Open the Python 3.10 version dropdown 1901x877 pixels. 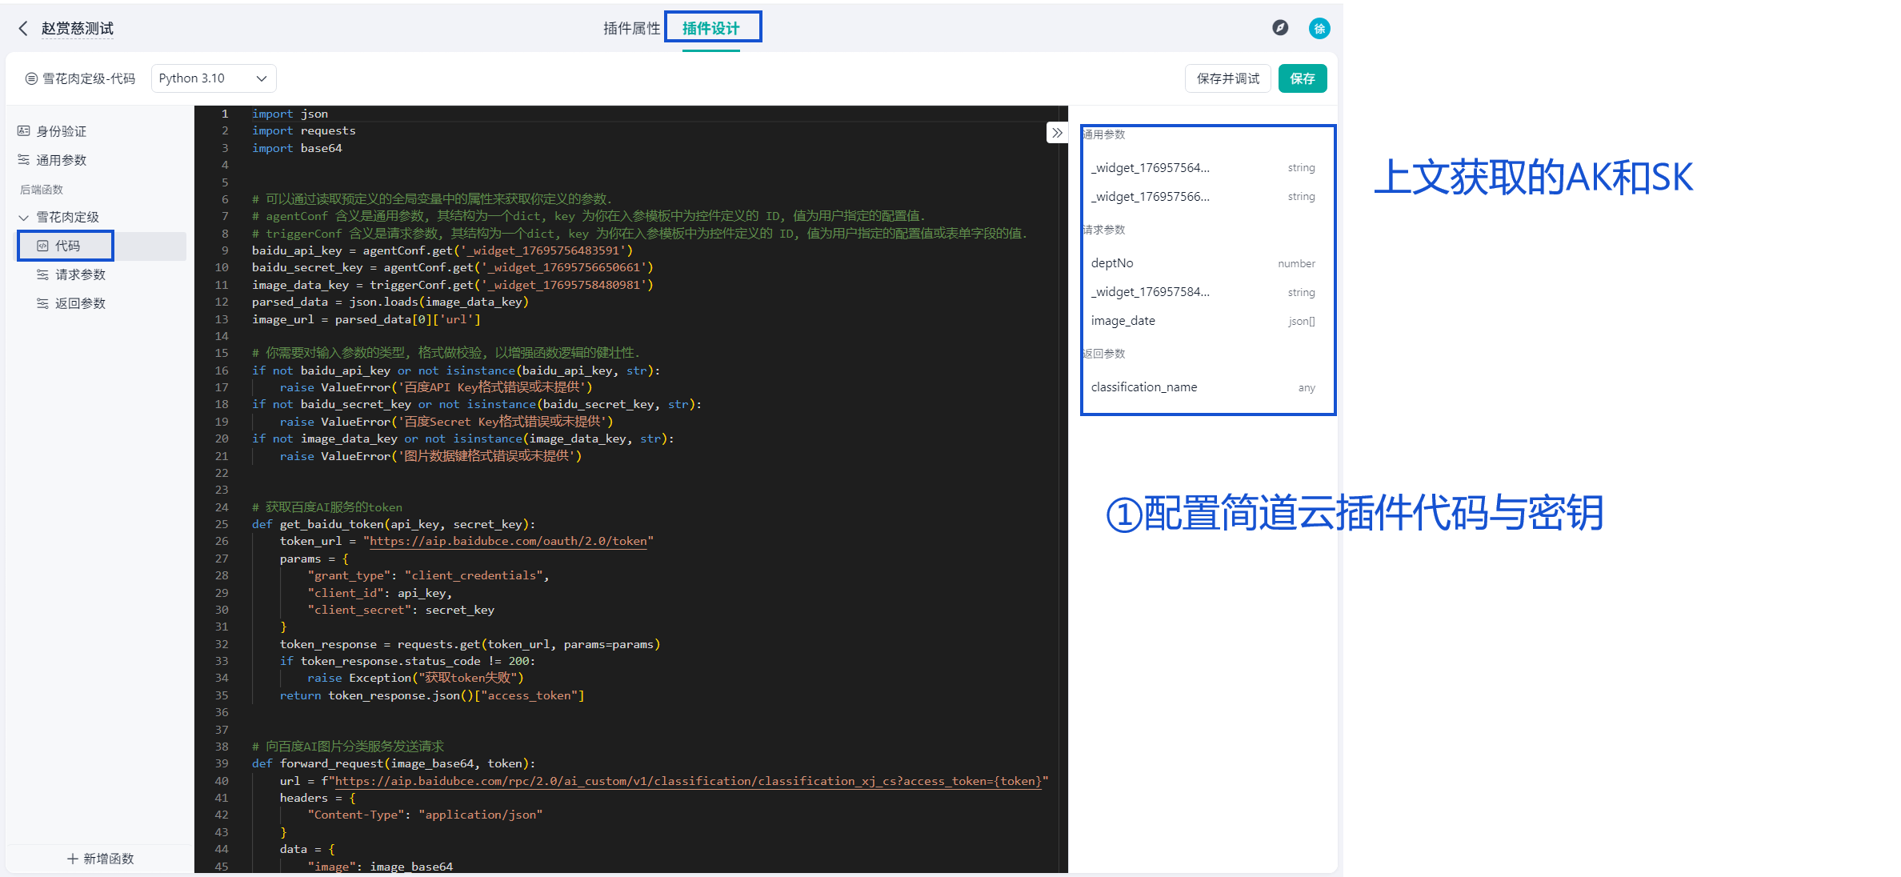(x=213, y=78)
